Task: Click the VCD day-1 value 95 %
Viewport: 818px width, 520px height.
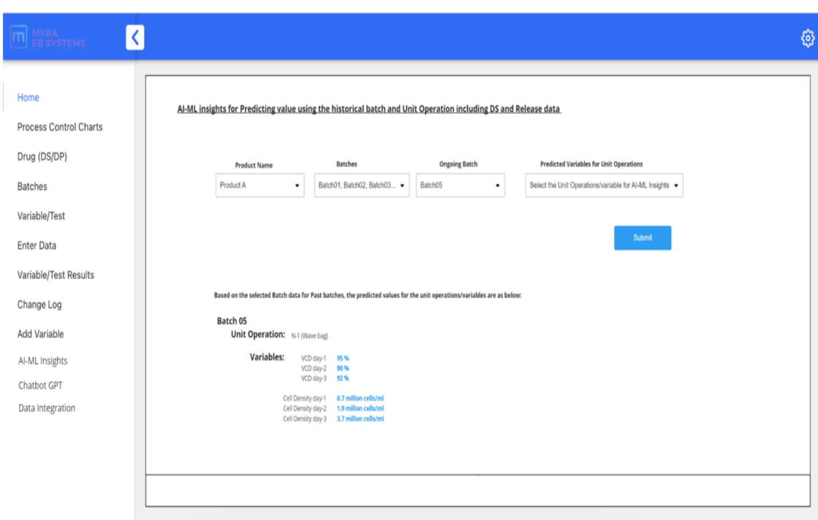Action: (x=343, y=359)
